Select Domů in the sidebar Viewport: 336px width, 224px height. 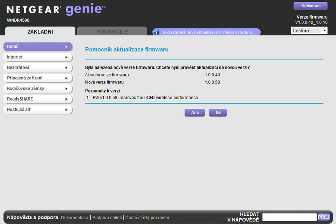[38, 47]
